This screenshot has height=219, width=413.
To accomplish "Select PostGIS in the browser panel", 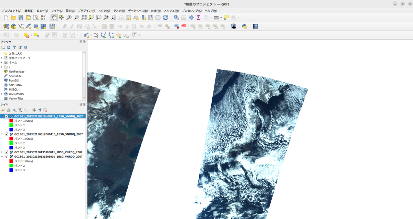I will (14, 80).
